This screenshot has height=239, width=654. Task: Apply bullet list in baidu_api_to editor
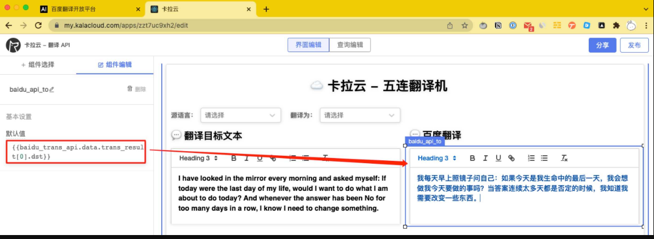tap(544, 158)
